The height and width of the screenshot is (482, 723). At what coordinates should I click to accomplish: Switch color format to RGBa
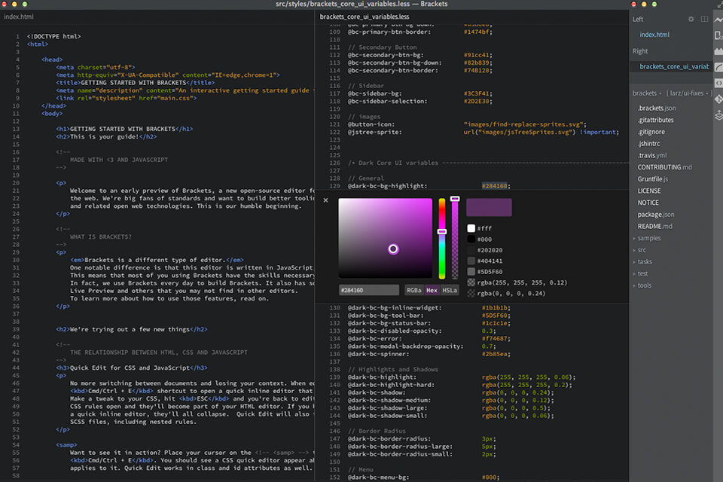pyautogui.click(x=413, y=290)
